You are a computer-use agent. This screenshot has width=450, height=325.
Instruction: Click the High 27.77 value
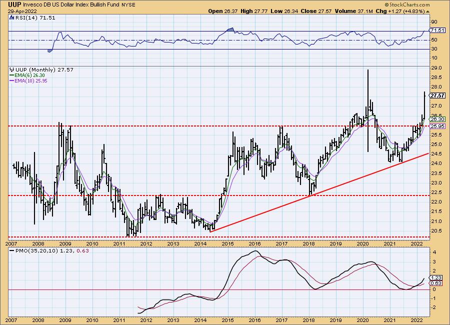(x=254, y=11)
